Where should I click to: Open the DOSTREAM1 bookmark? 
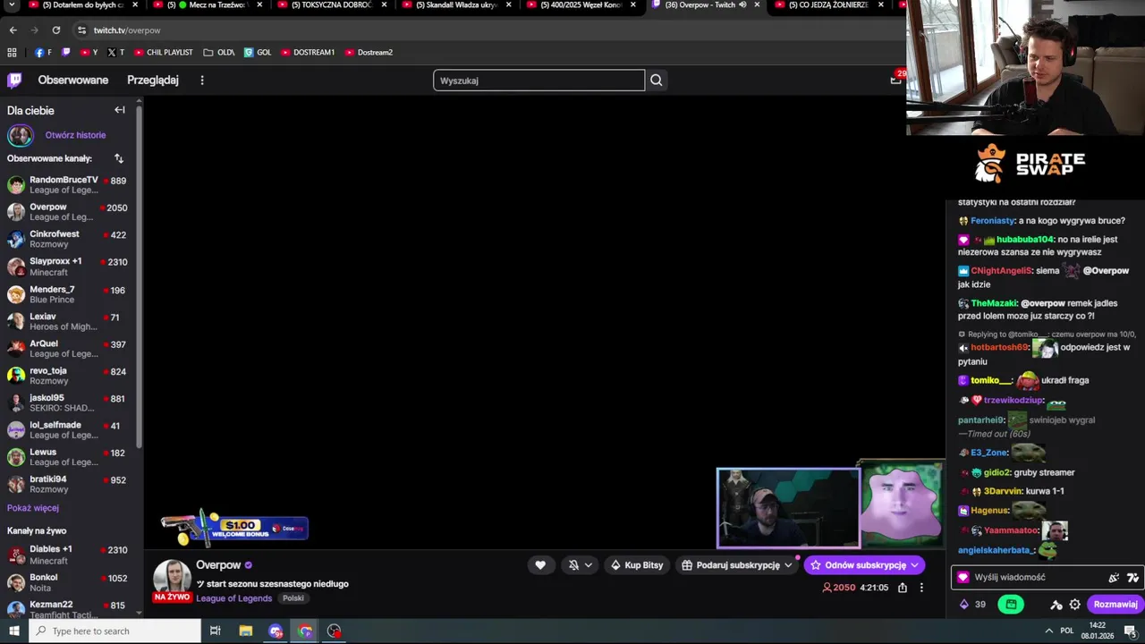tap(308, 53)
